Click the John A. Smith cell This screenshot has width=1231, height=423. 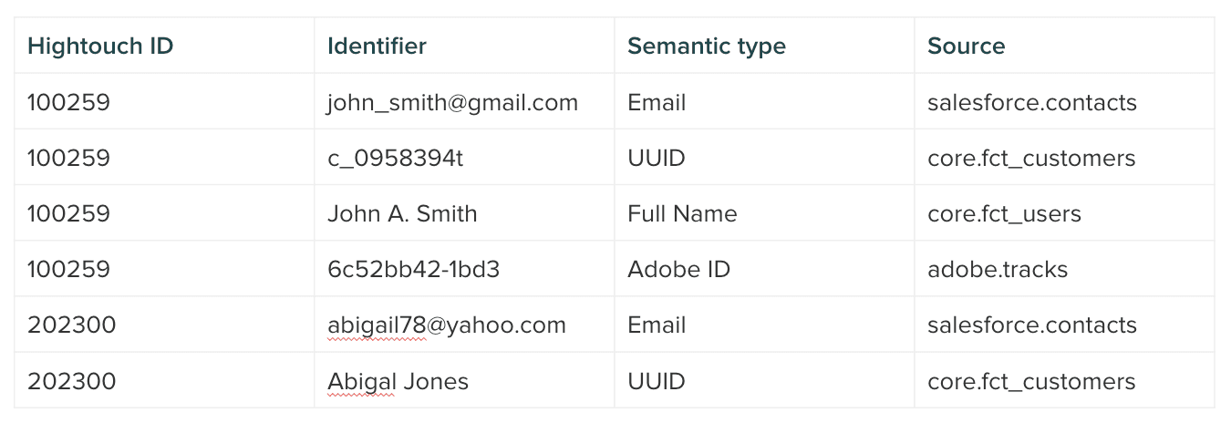[x=402, y=213]
